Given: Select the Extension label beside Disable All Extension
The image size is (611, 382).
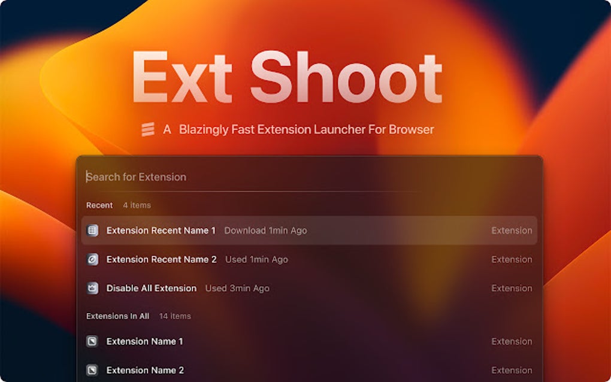Looking at the screenshot, I should point(512,288).
